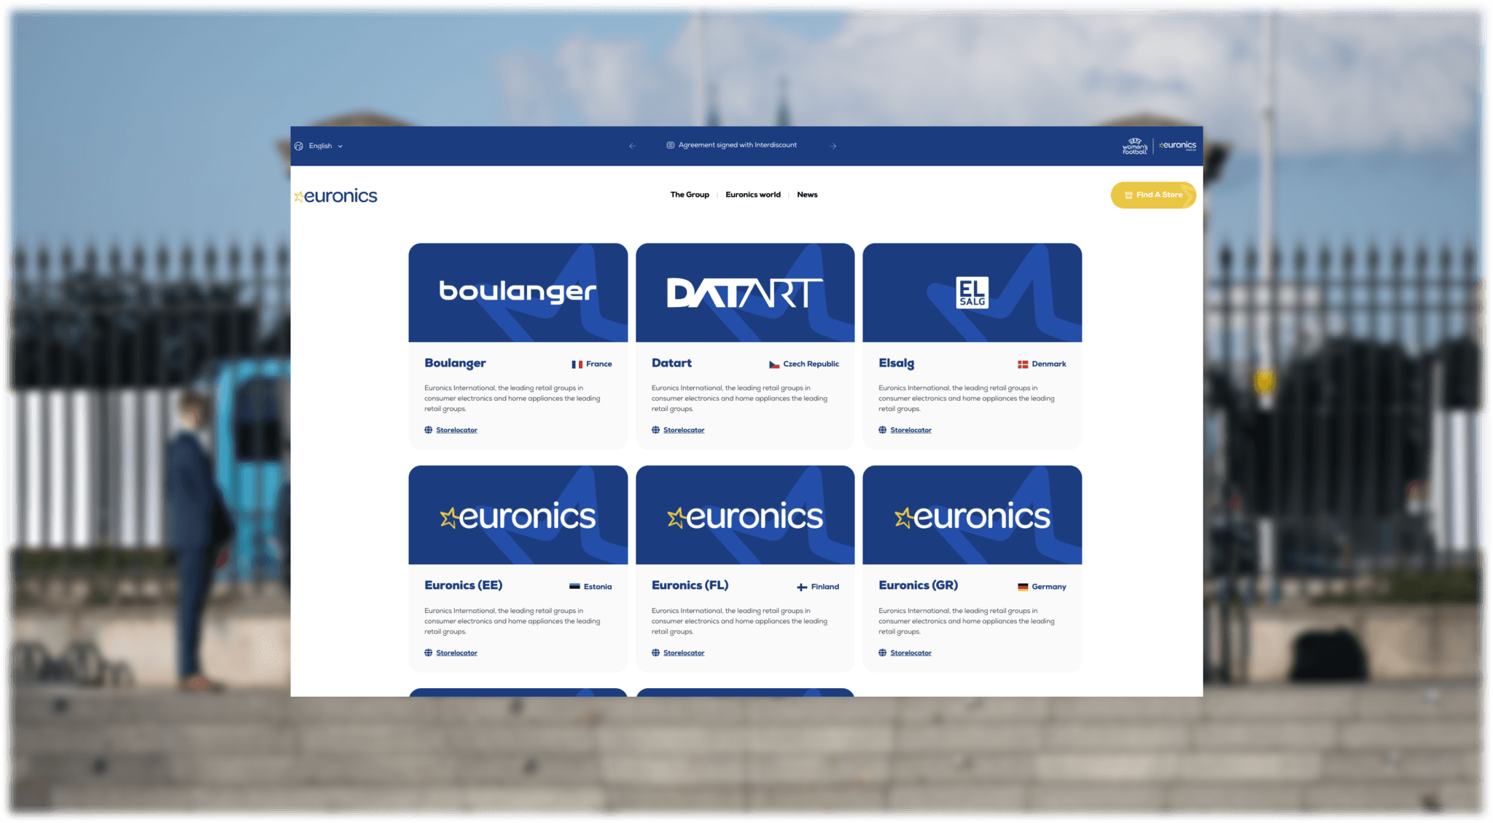1493x823 pixels.
Task: Open The Group menu
Action: [690, 195]
